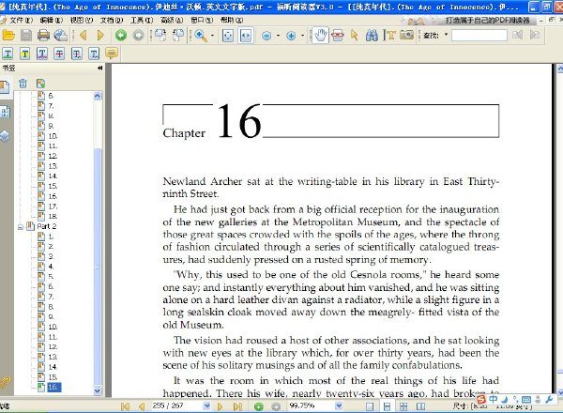Rotate page counterclockwise icon
Viewport: 563px width, 413px height.
tap(177, 35)
